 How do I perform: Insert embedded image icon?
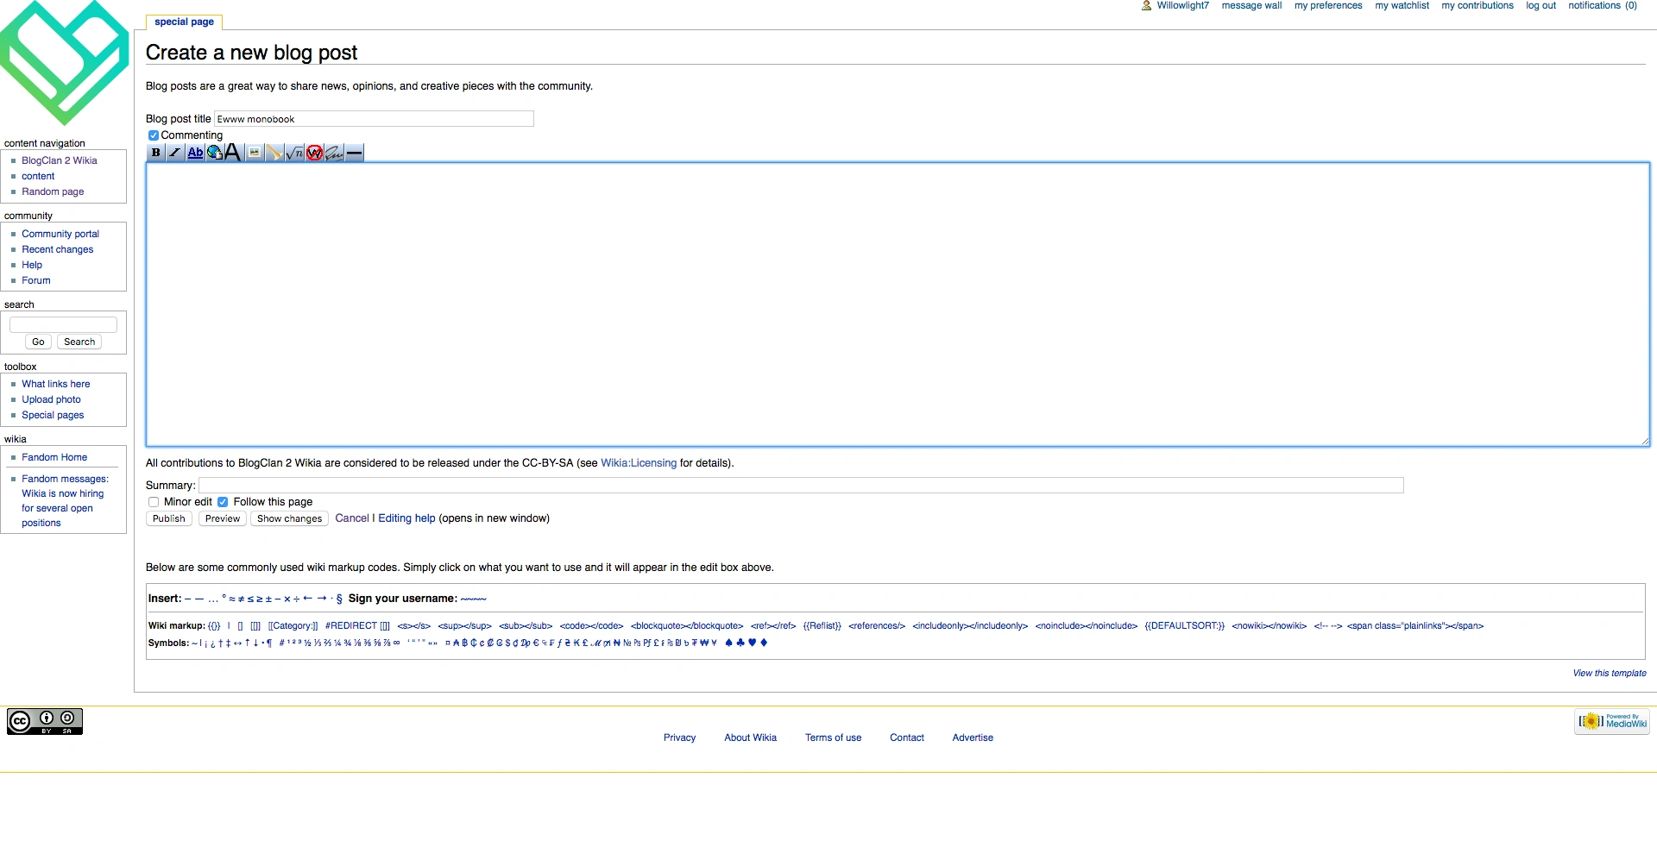coord(255,153)
